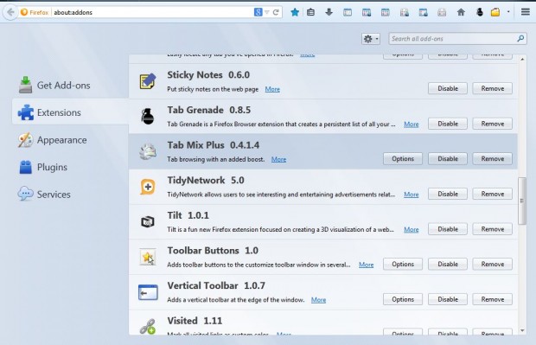Open the Downloads arrow icon
Image resolution: width=536 pixels, height=345 pixels.
pyautogui.click(x=329, y=13)
